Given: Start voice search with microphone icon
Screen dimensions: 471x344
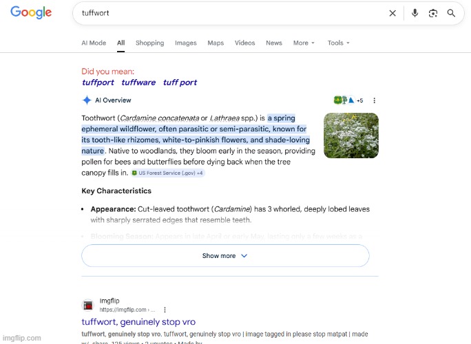Looking at the screenshot, I should [x=415, y=13].
